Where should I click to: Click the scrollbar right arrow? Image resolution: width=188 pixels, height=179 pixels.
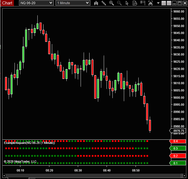tap(185, 176)
